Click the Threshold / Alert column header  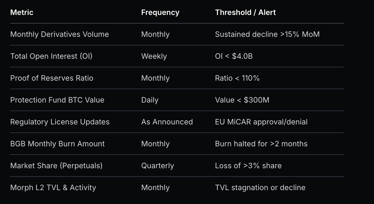[x=245, y=13]
